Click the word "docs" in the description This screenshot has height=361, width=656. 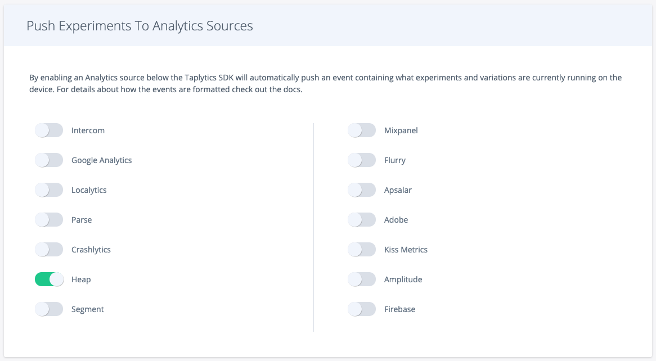(x=293, y=90)
